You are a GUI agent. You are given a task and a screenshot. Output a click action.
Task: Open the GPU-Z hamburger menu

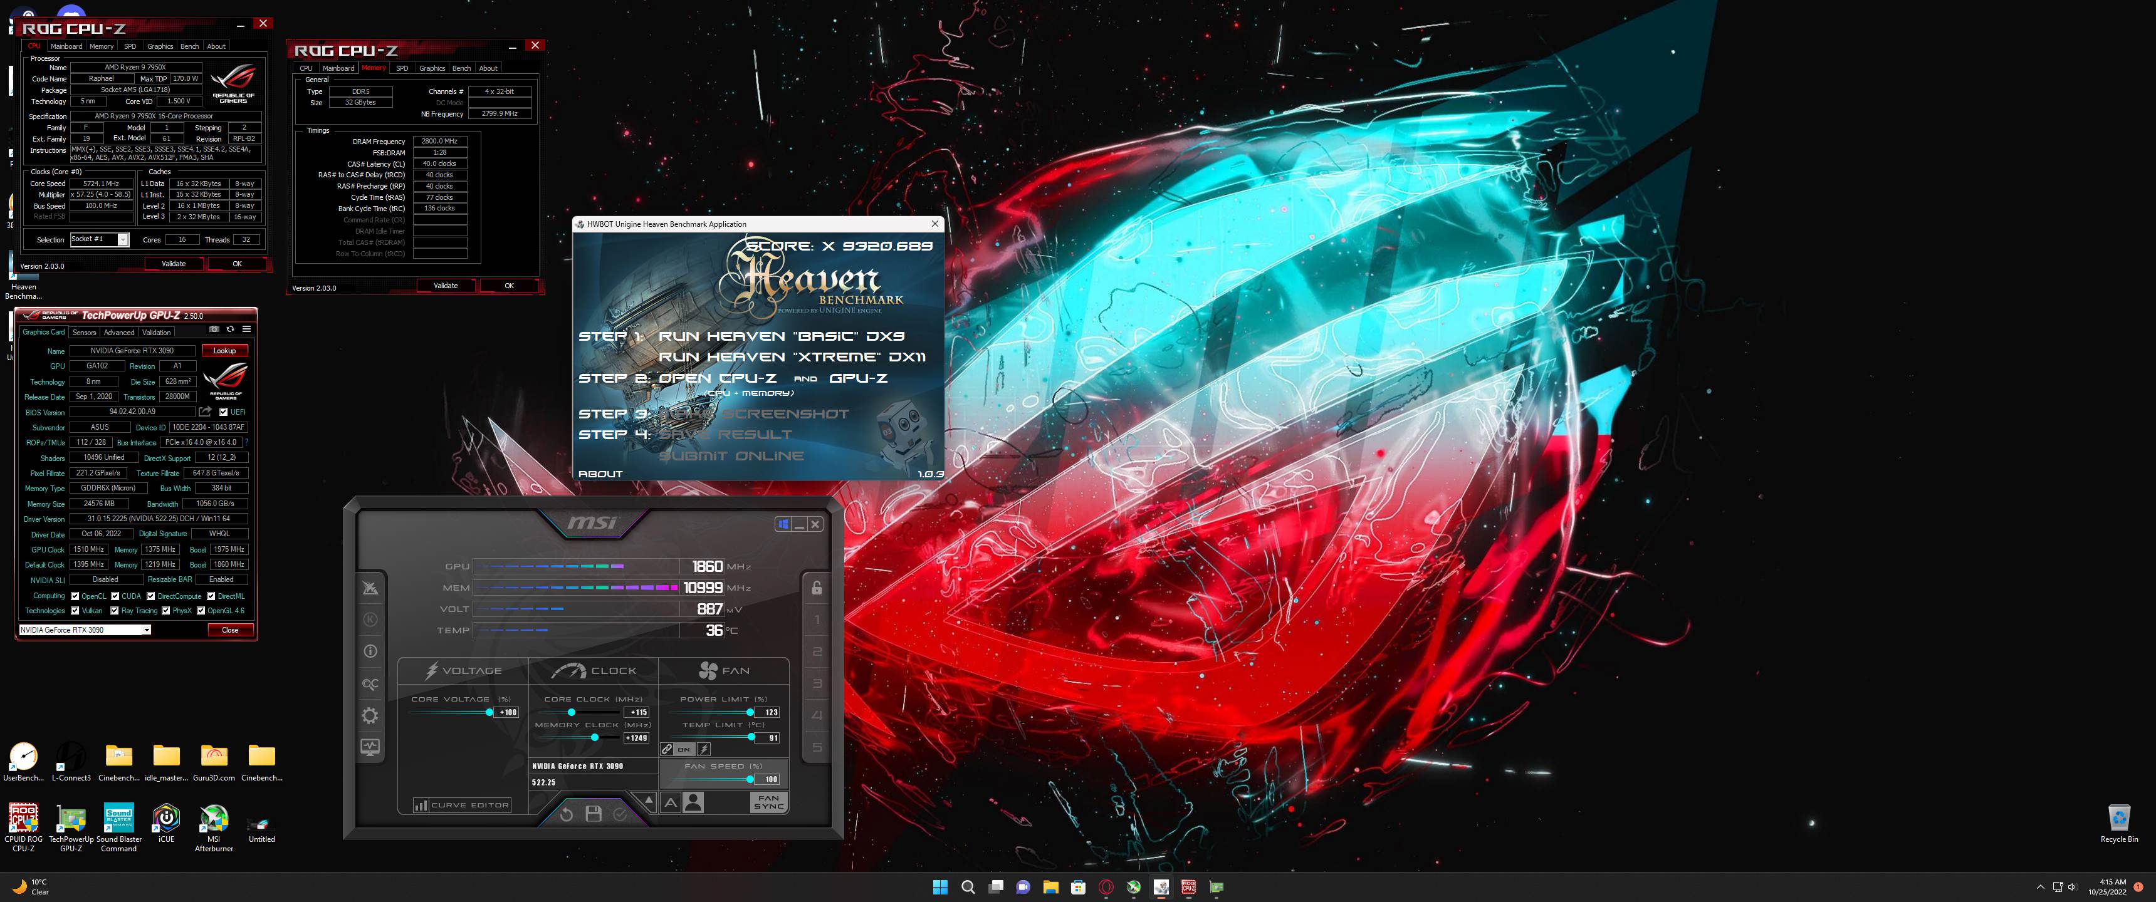click(x=246, y=329)
